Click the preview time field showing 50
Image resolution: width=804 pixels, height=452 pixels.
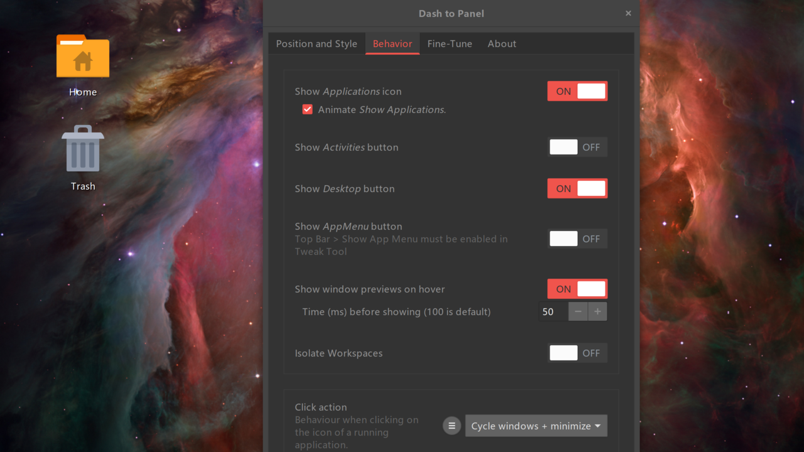tap(553, 311)
